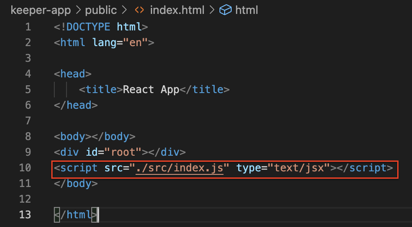Click line number 1 in gutter
This screenshot has width=412, height=227.
tap(28, 27)
